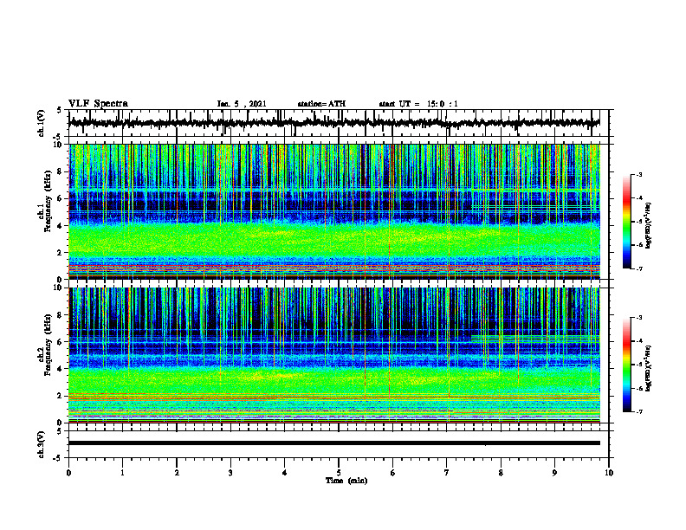This screenshot has width=686, height=530.
Task: Click the "-7" label on ch.2 color bar
Action: (x=639, y=412)
